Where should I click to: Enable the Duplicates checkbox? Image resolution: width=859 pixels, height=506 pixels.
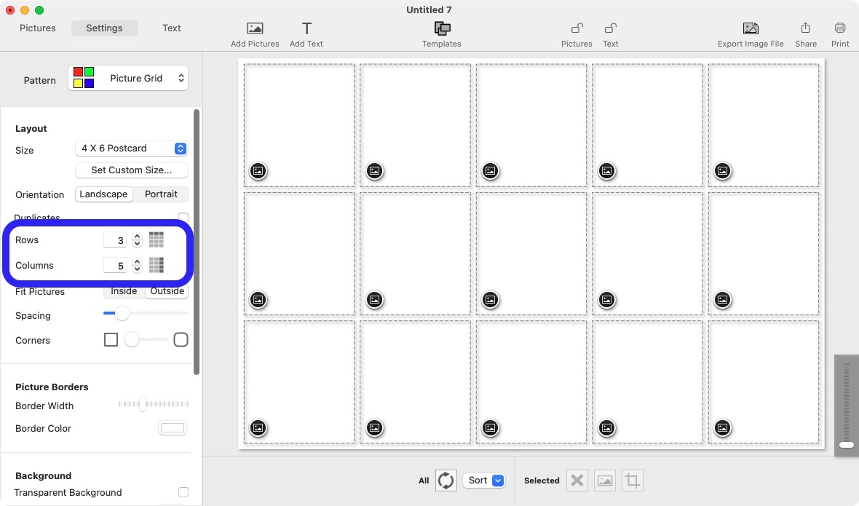[183, 217]
